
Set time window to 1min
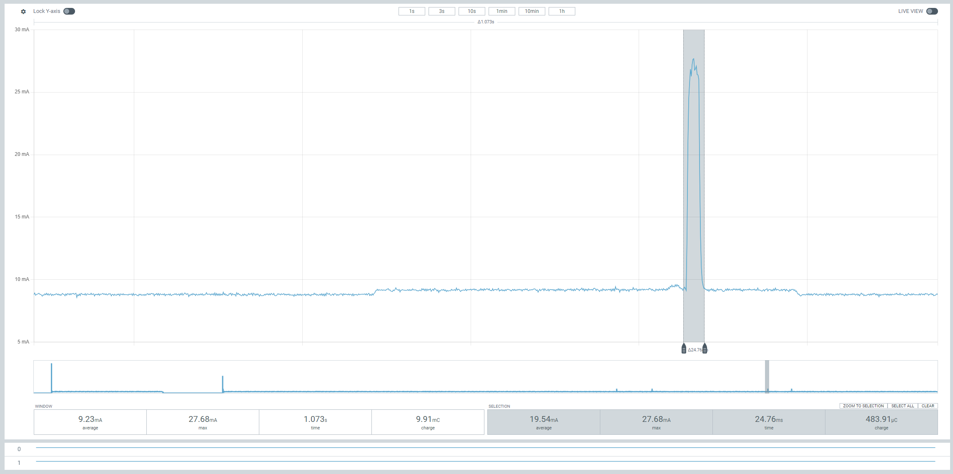pos(502,11)
